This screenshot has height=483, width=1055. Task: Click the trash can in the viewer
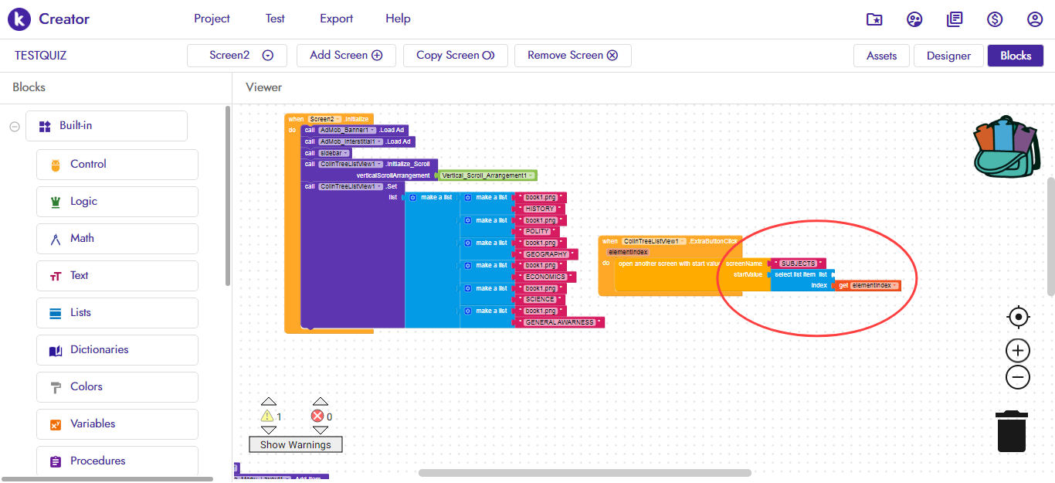(1011, 431)
